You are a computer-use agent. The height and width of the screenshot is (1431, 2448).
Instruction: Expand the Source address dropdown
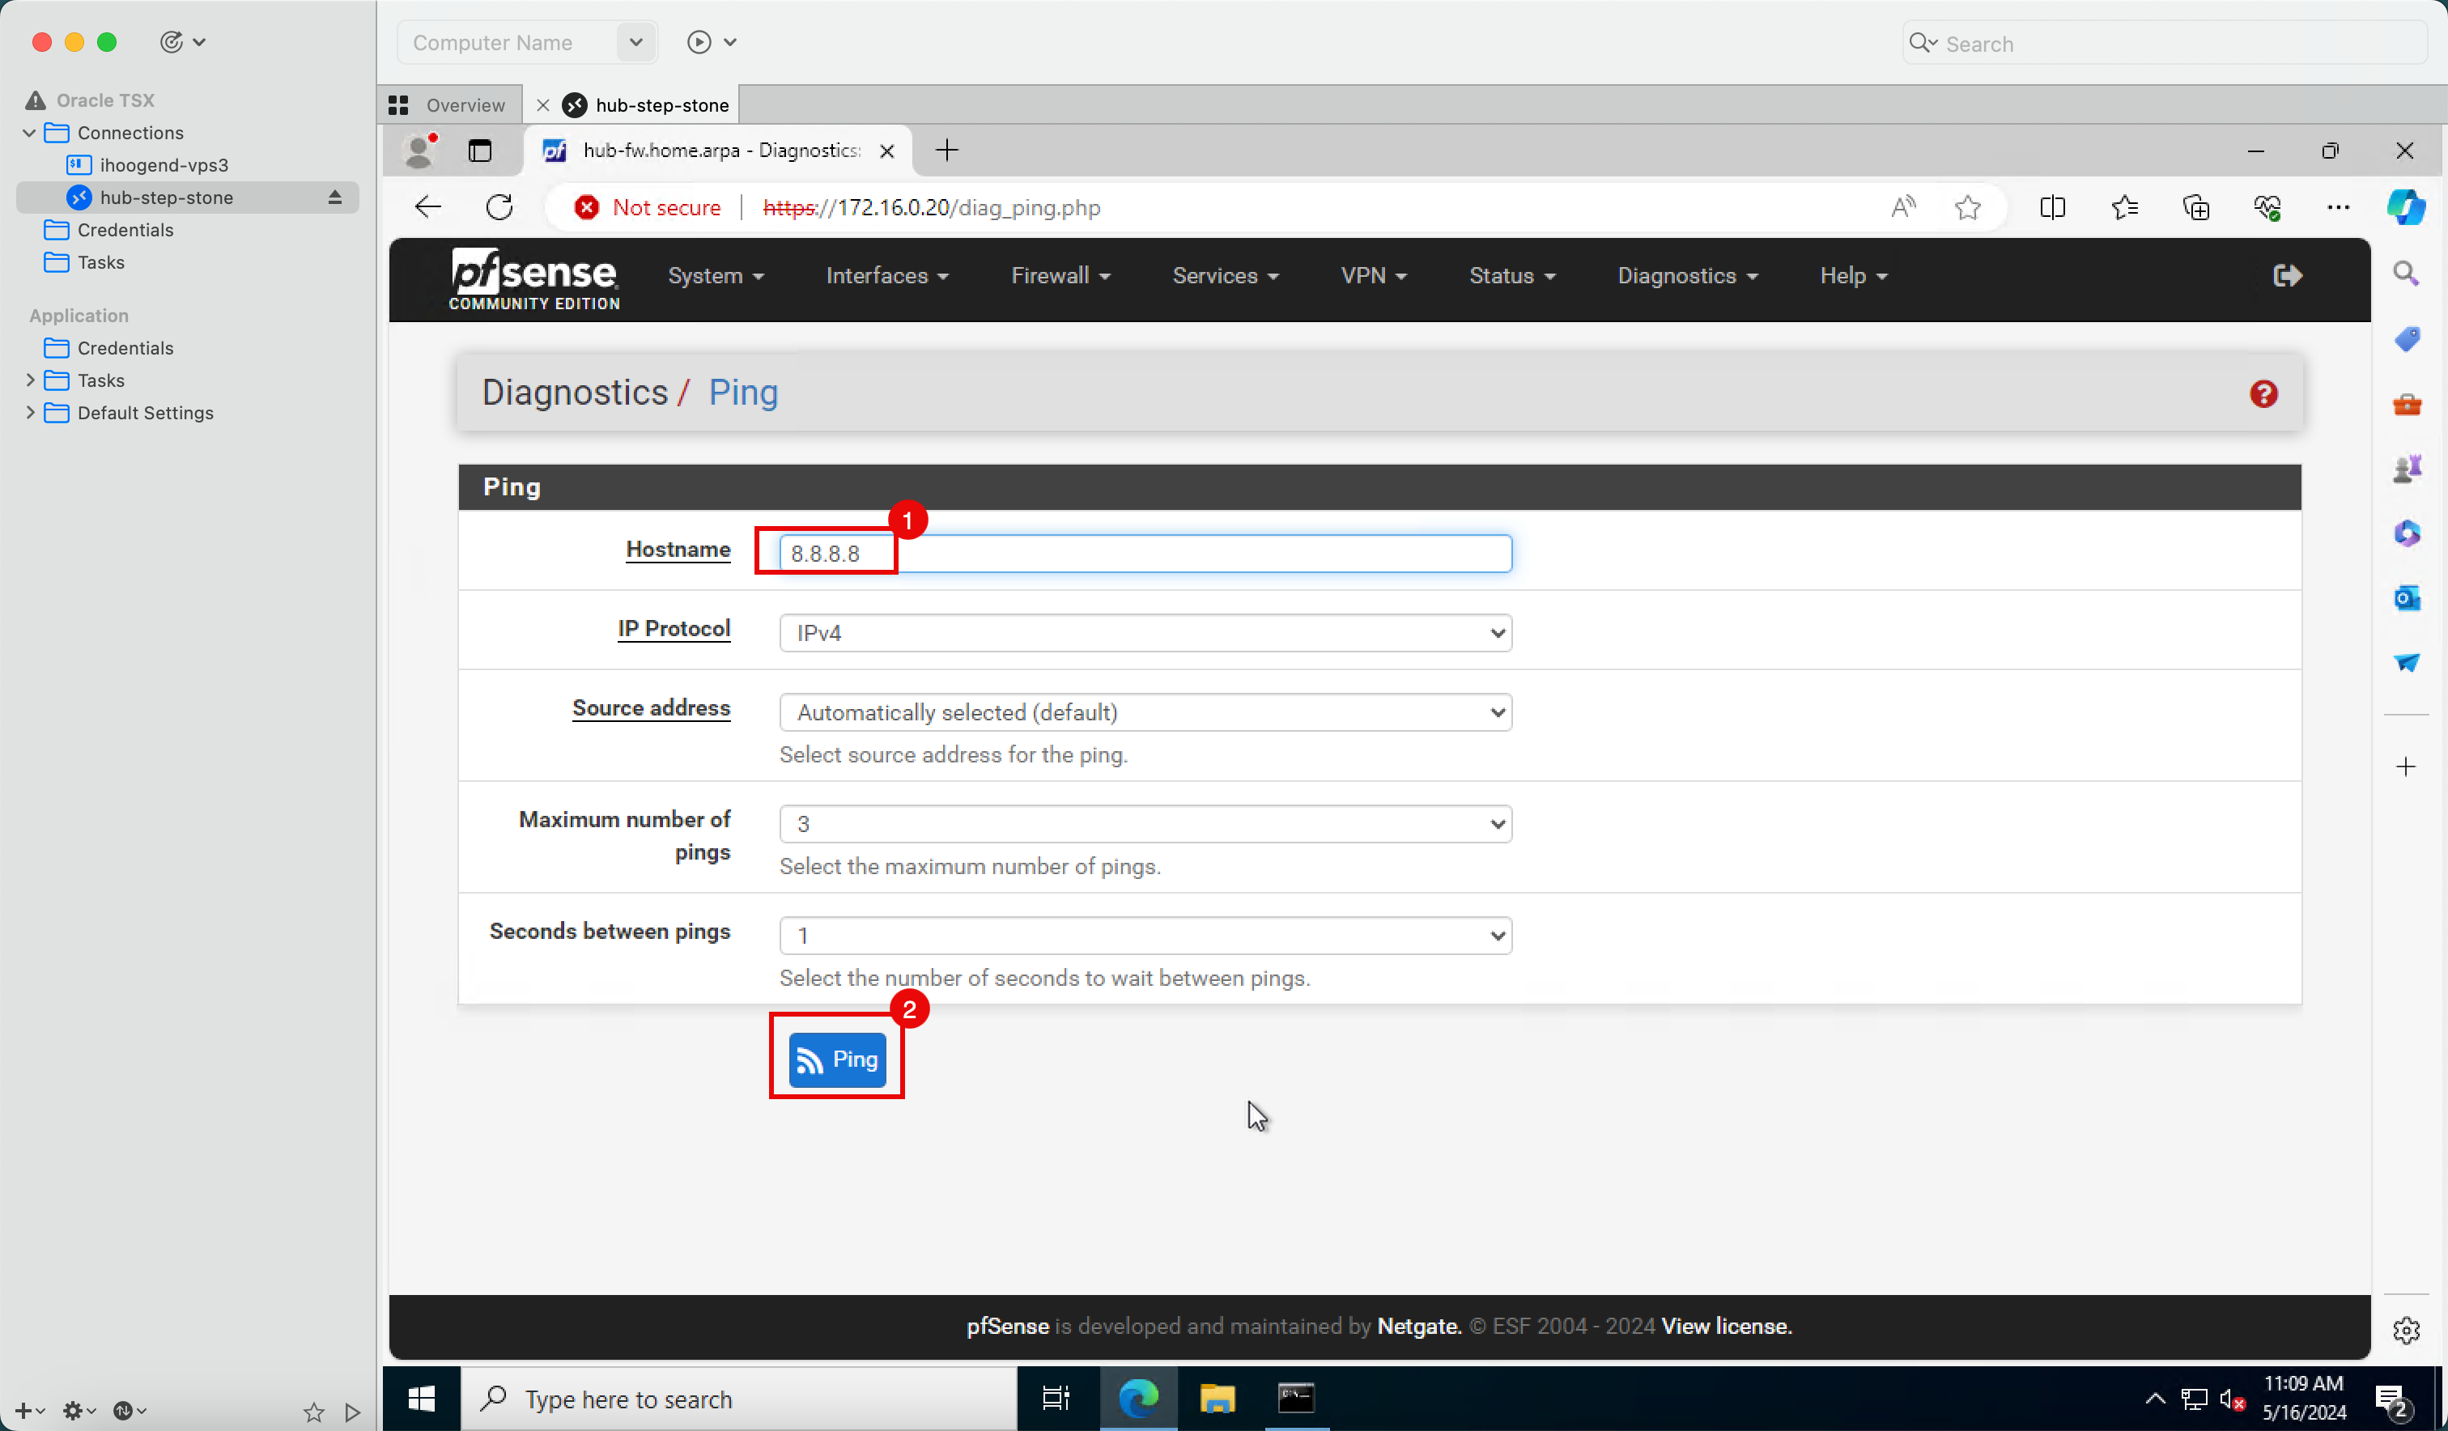[1145, 712]
